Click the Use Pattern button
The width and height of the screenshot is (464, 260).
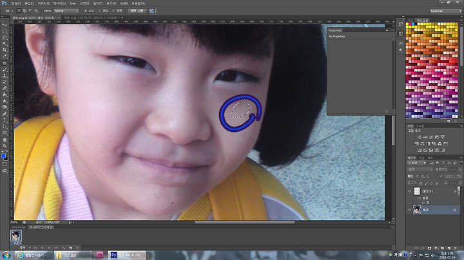point(137,11)
